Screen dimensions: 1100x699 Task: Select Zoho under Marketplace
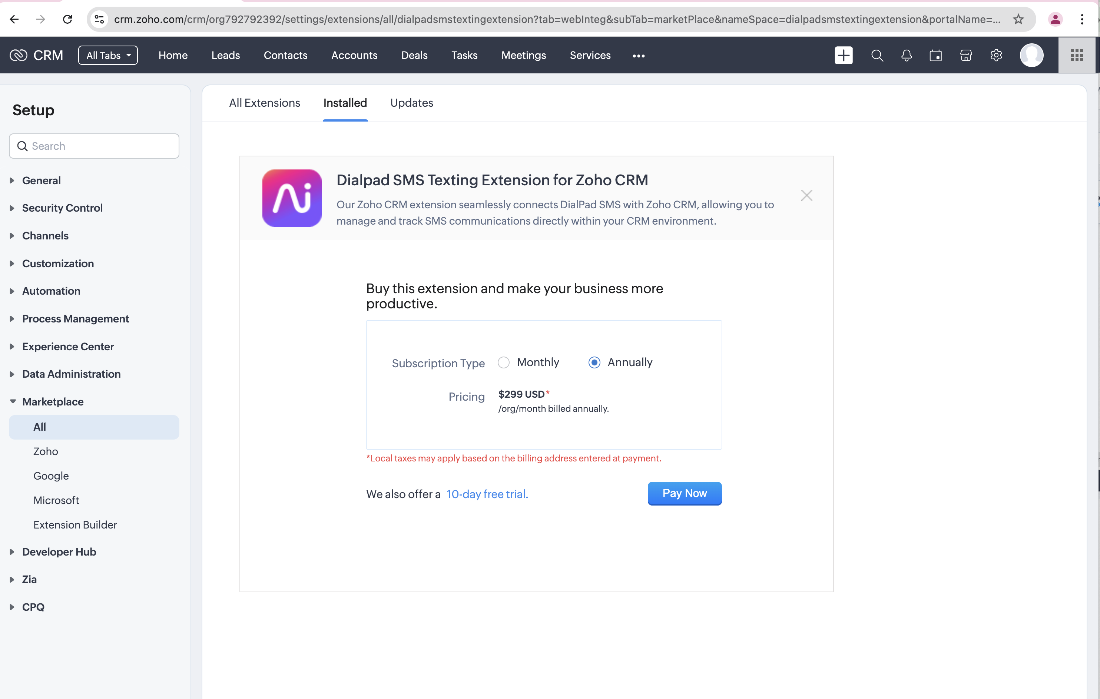click(46, 451)
